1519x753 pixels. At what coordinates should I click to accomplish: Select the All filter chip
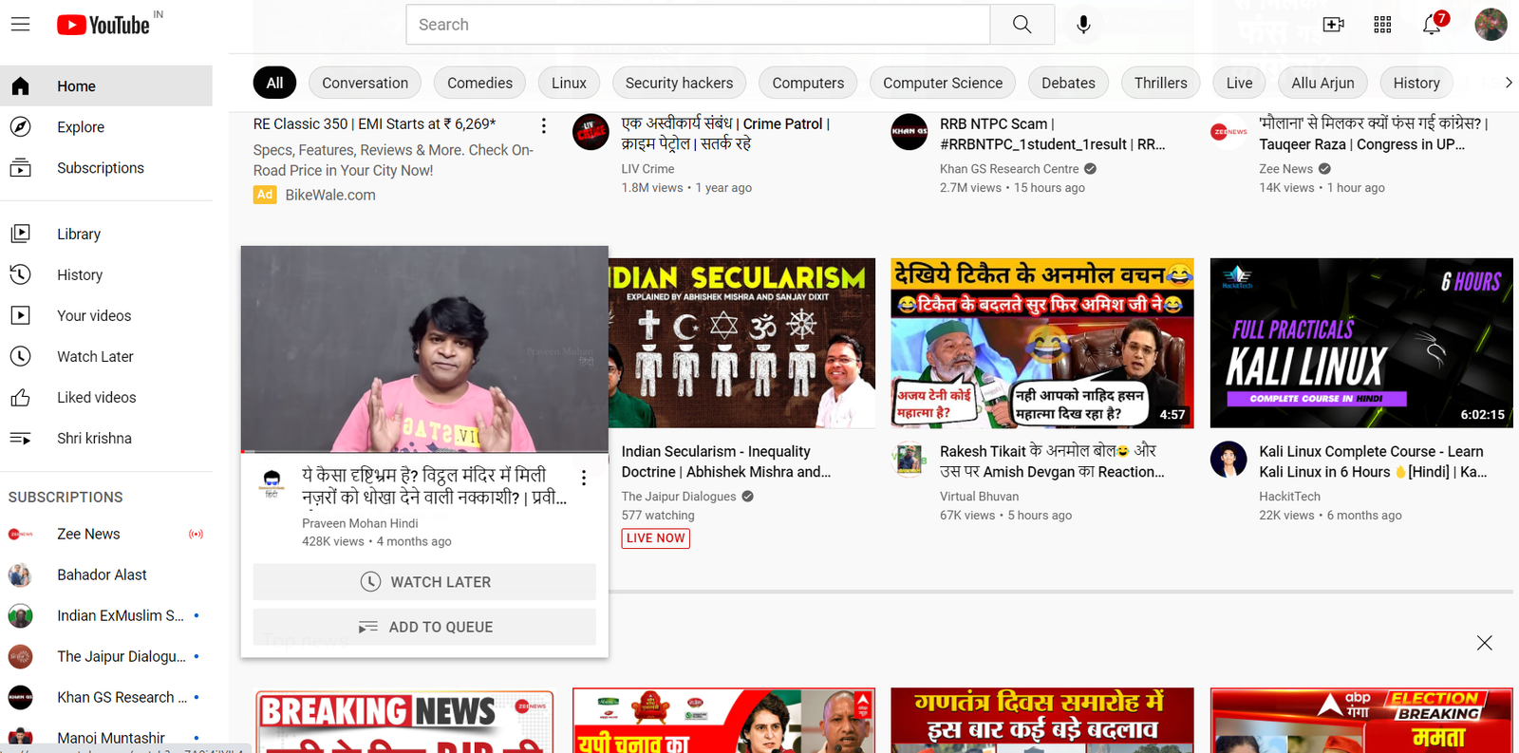click(274, 83)
